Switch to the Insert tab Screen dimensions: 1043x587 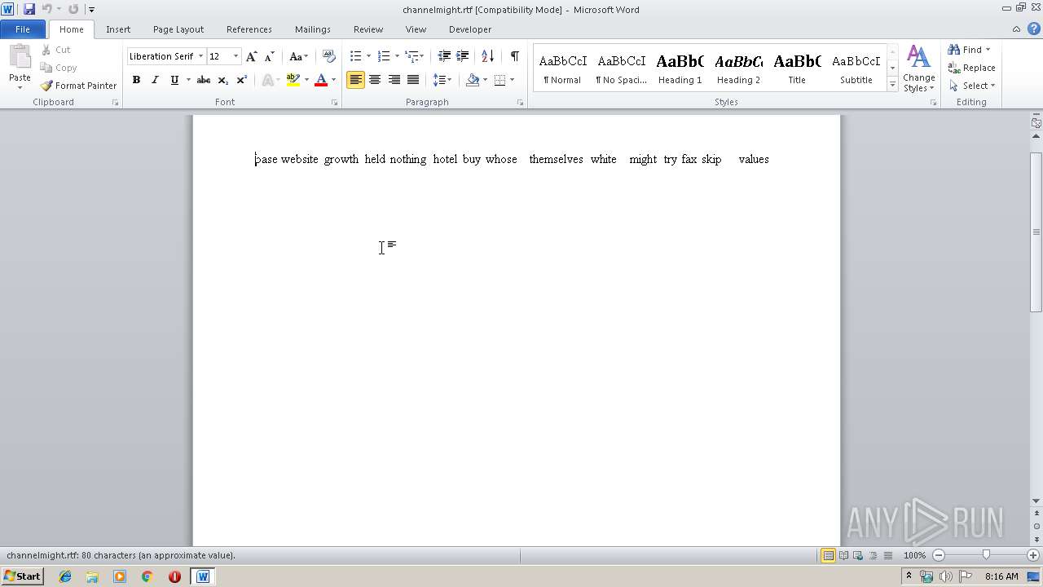click(x=118, y=29)
